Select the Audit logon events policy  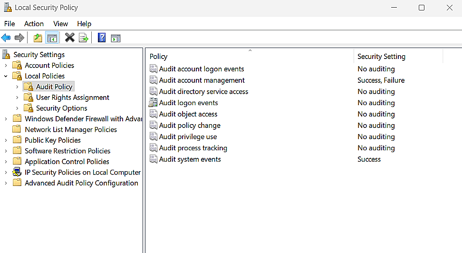pos(188,103)
